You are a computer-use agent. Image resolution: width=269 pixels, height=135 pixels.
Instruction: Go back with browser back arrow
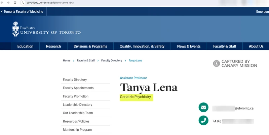pyautogui.click(x=2, y=3)
